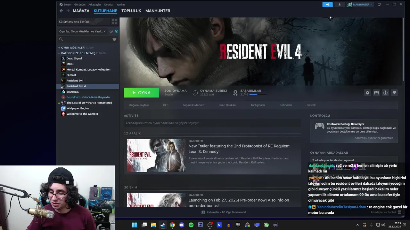Open Google Chrome from taskbar
Screen dimensions: 410x230
(172, 225)
